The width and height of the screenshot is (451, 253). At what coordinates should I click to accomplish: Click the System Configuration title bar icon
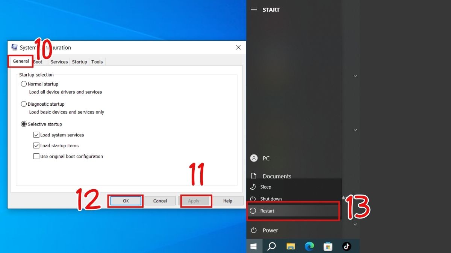pyautogui.click(x=14, y=47)
